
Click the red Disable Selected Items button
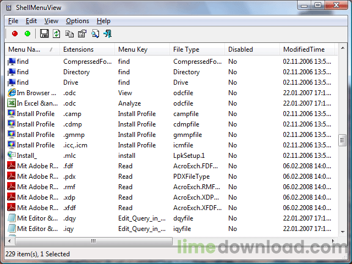pos(15,34)
